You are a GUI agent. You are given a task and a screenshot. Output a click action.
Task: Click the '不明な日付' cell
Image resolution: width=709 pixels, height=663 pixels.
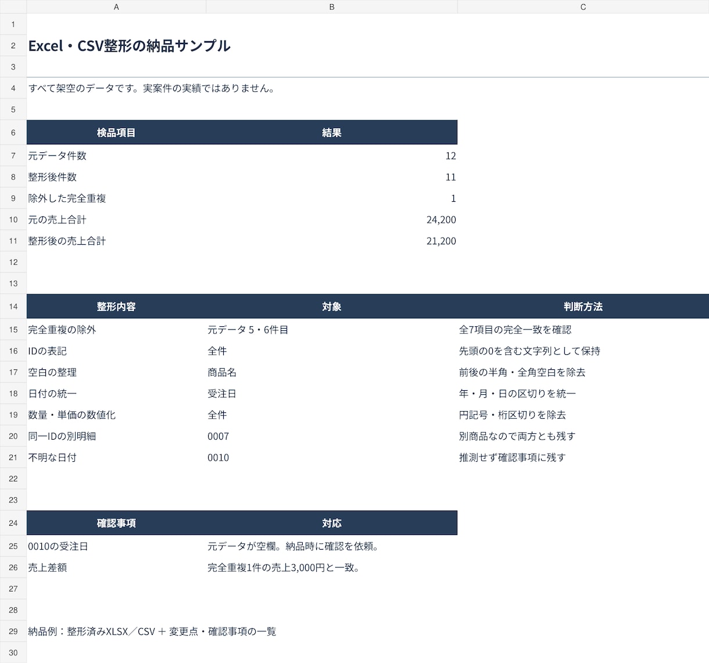click(116, 458)
